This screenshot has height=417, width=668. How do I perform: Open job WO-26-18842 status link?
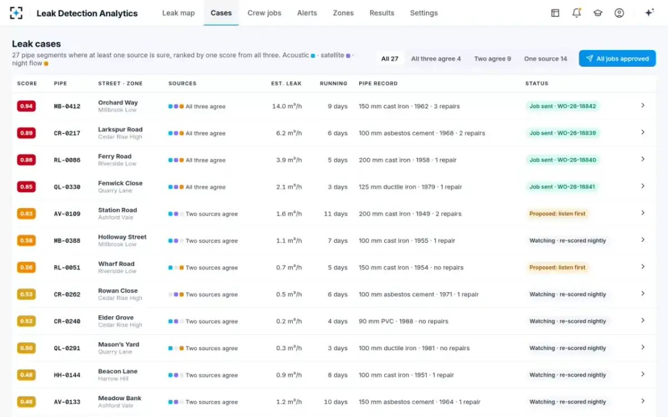[x=563, y=106]
